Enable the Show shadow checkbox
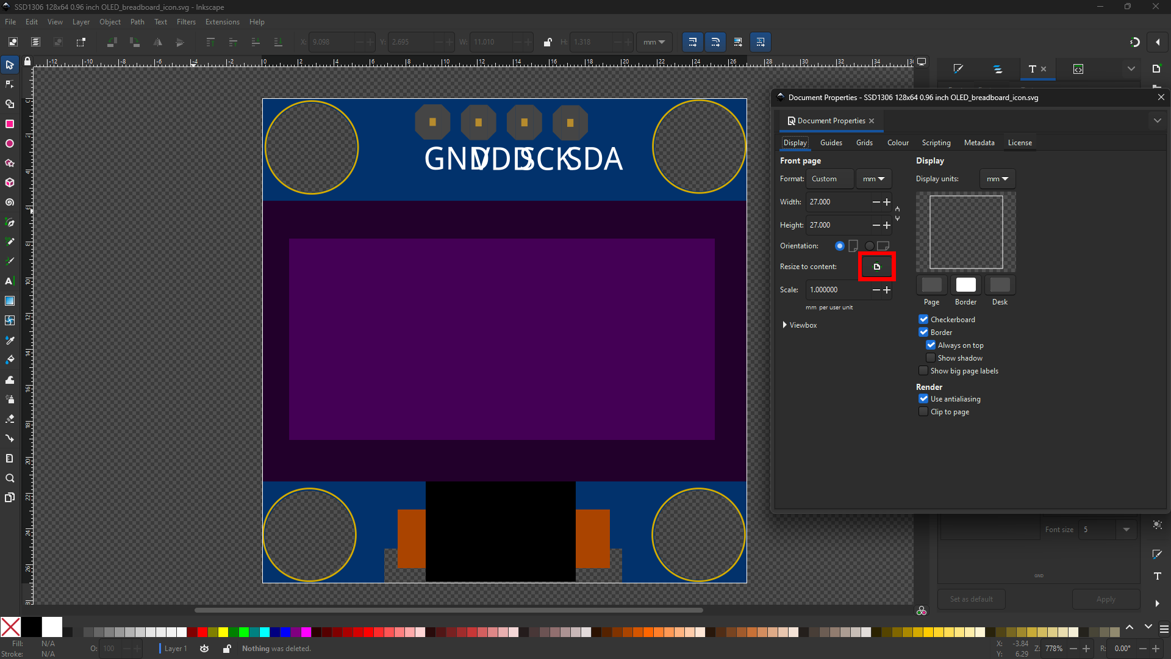The height and width of the screenshot is (659, 1171). (x=931, y=358)
